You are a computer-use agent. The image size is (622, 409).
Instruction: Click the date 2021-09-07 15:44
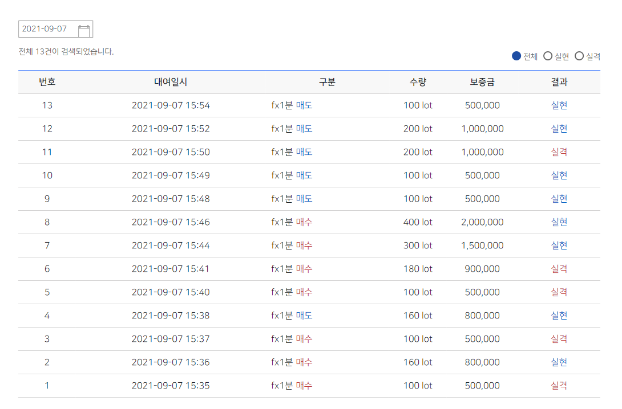pyautogui.click(x=171, y=246)
